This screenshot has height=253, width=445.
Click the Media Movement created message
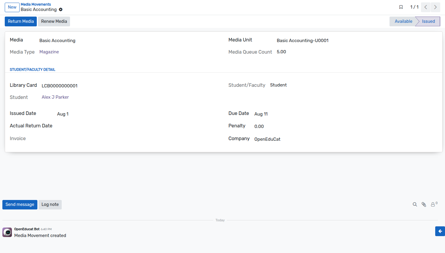40,236
